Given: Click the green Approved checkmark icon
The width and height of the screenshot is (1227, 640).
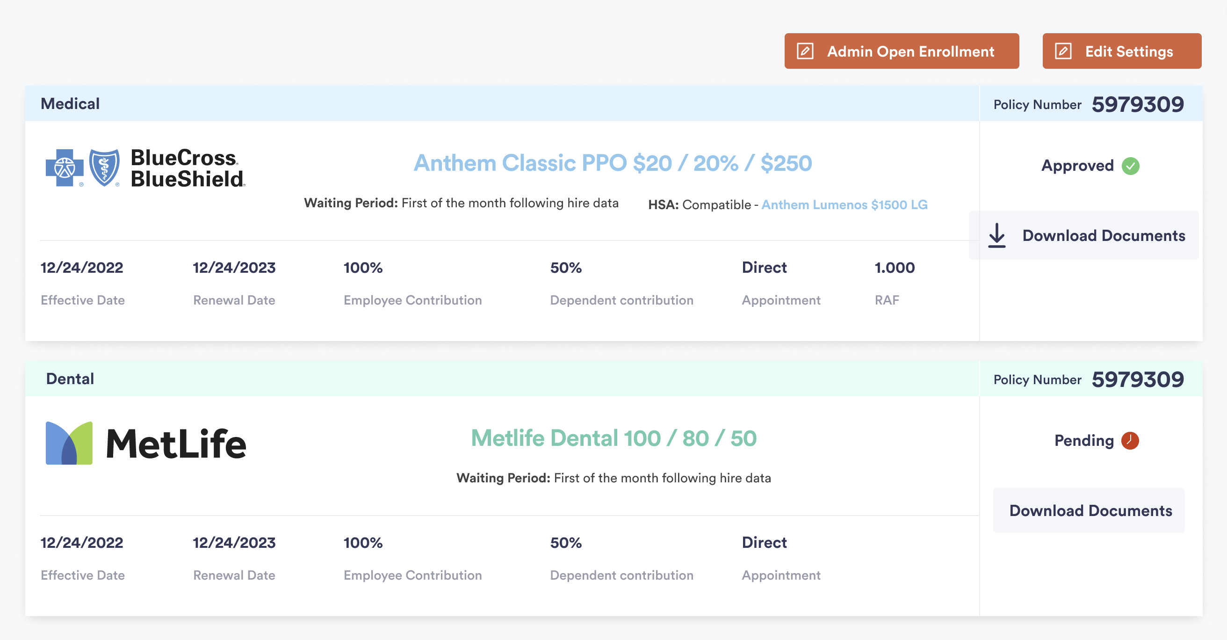Looking at the screenshot, I should [x=1130, y=166].
